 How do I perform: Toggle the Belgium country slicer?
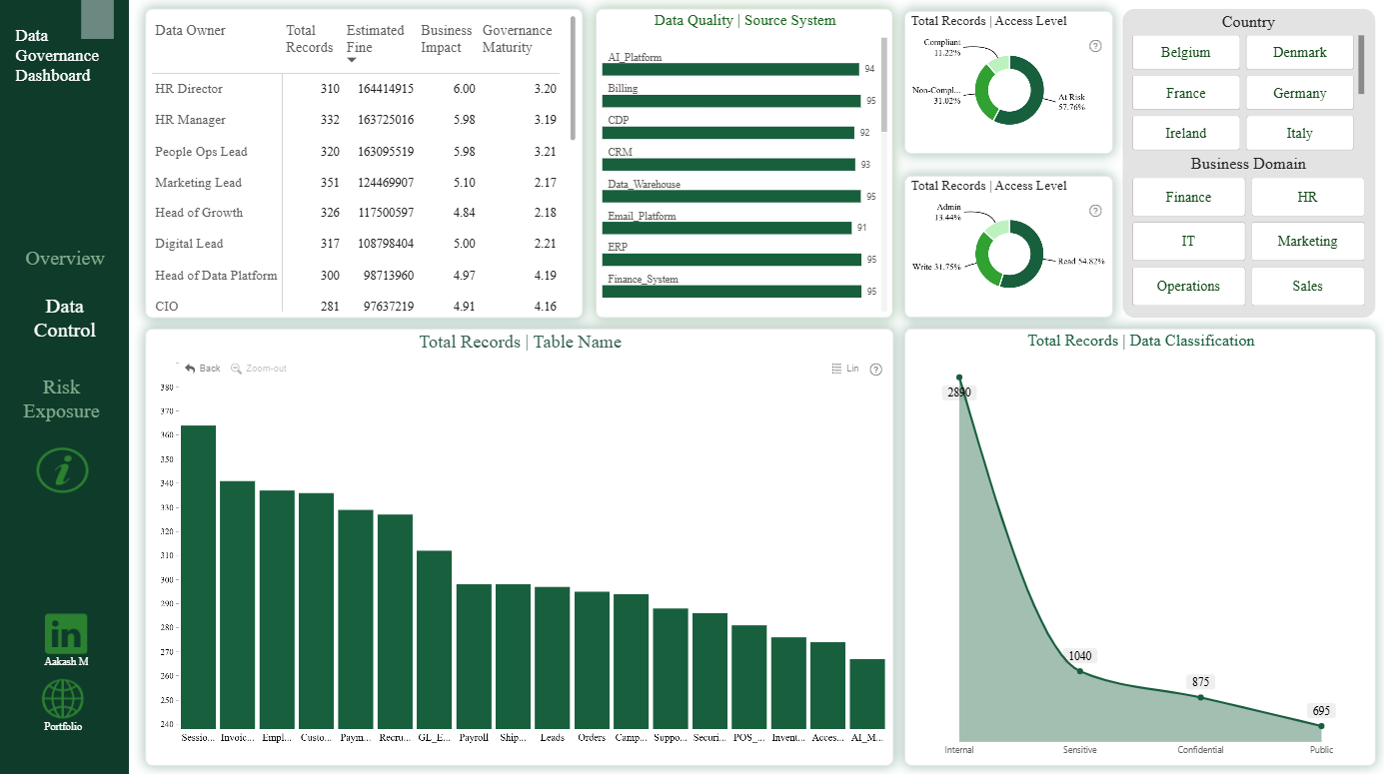[1186, 53]
